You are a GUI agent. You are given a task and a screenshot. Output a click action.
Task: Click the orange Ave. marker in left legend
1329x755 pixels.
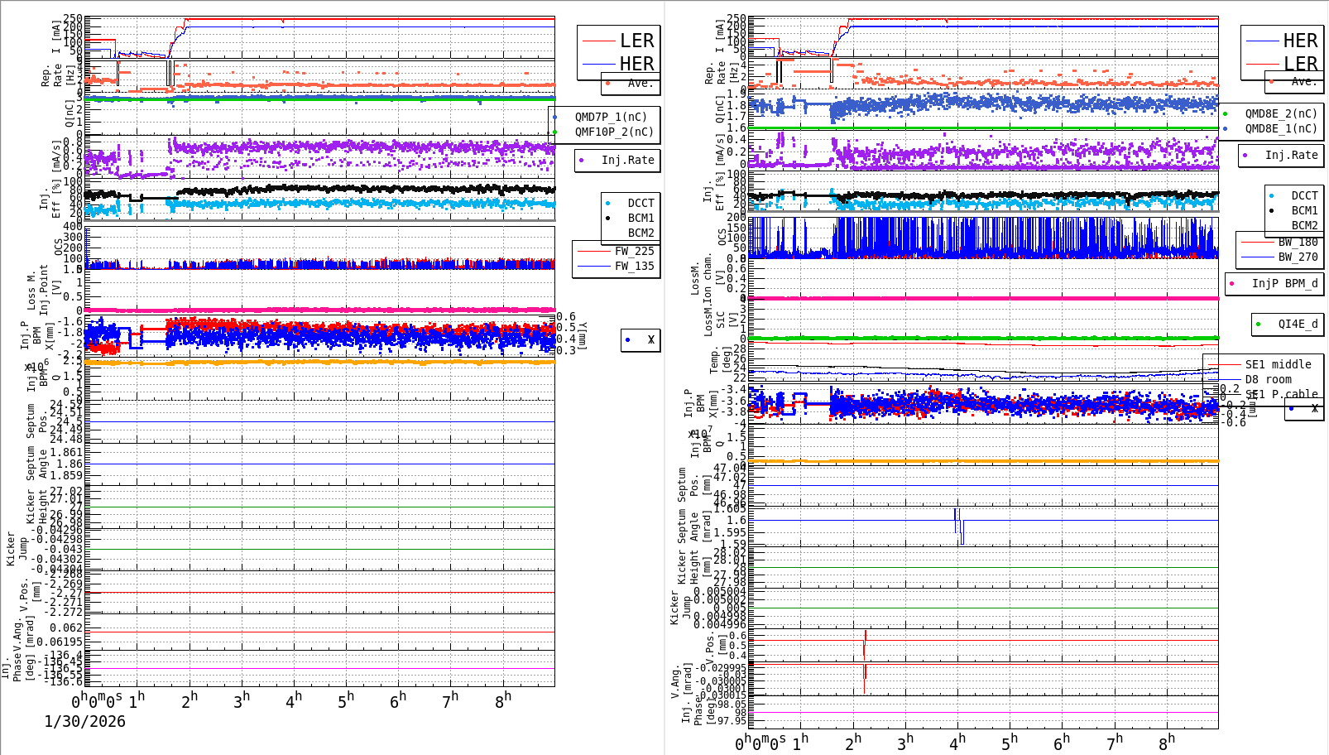(x=609, y=83)
